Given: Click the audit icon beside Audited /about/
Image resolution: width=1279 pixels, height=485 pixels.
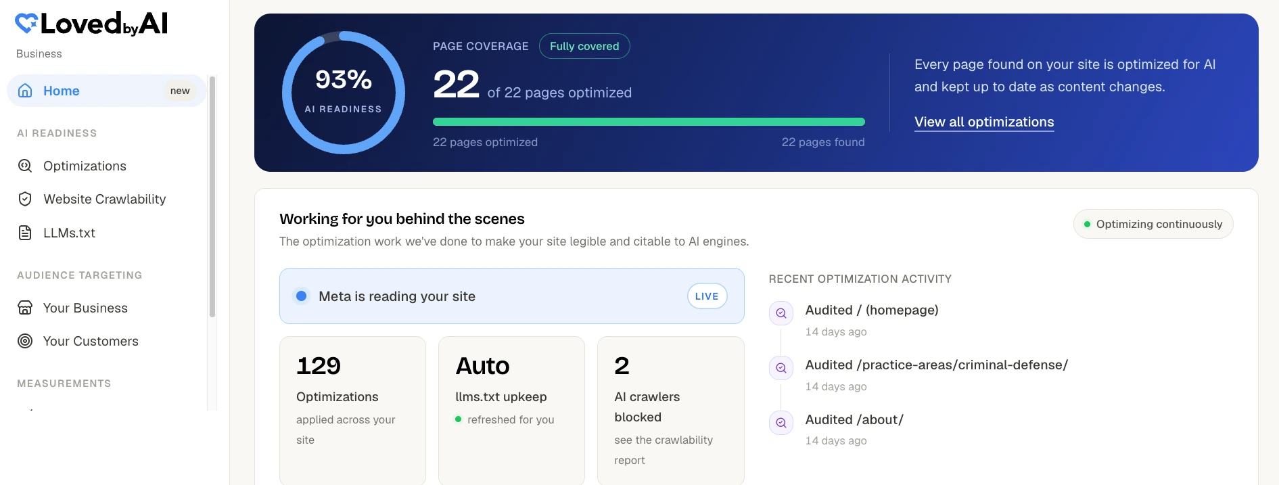Looking at the screenshot, I should (x=781, y=423).
